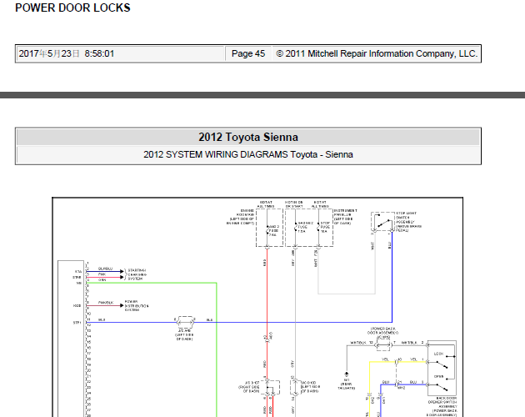This screenshot has width=525, height=417.
Task: Click the INSTRUMENT PANEL J/B label
Action: tap(345, 217)
